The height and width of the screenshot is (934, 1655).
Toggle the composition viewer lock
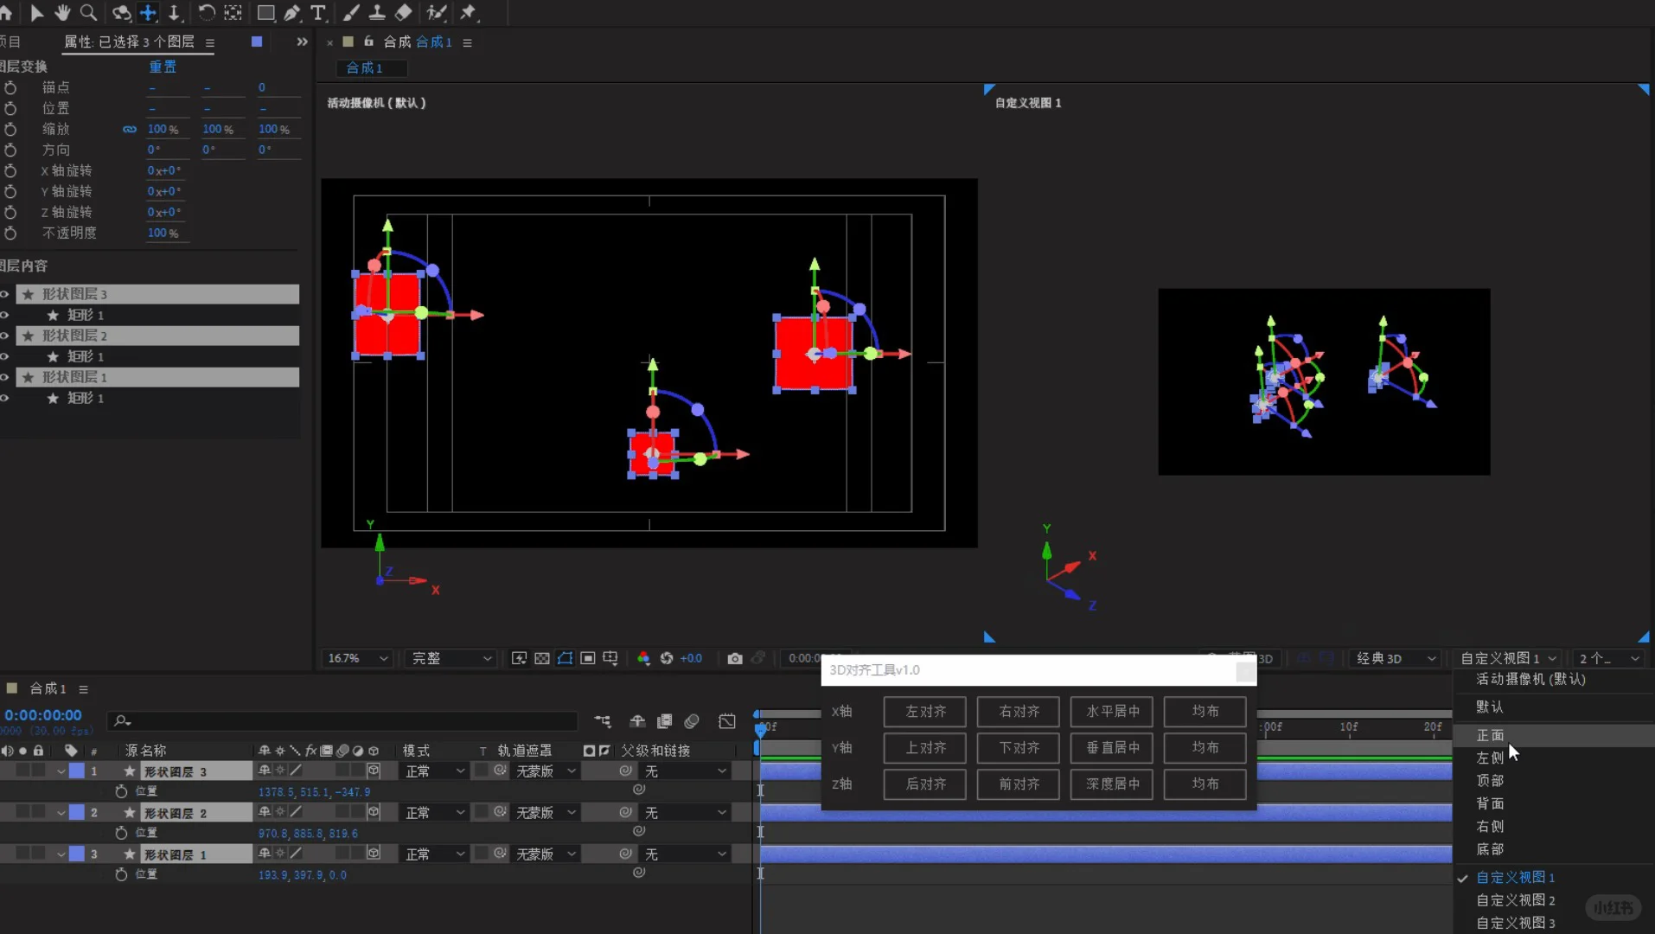click(368, 42)
